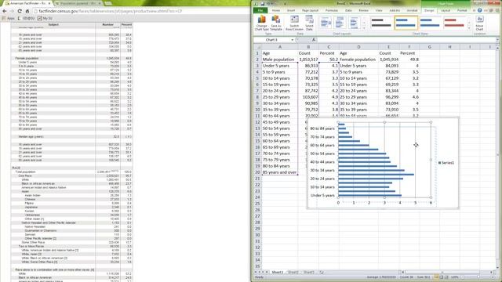Click the factfinder.census.gov address bar
502x282 pixels.
(x=141, y=11)
